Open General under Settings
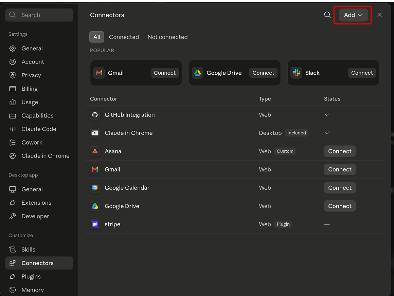This screenshot has width=394, height=296. pos(39,49)
